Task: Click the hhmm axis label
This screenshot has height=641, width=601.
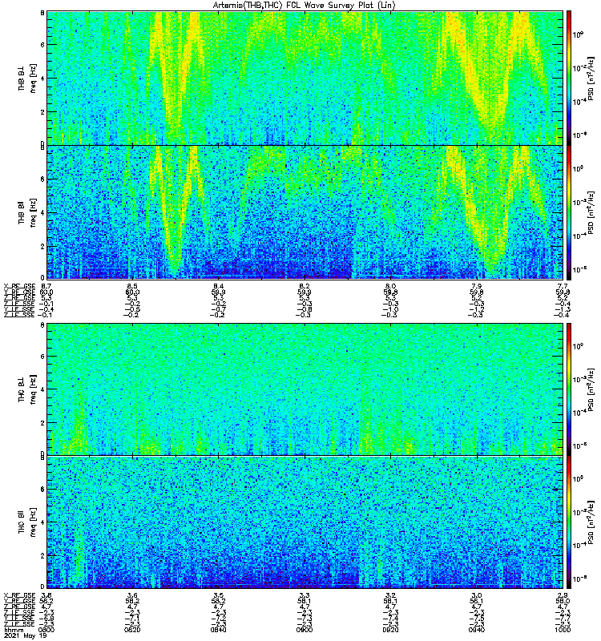Action: (14, 630)
